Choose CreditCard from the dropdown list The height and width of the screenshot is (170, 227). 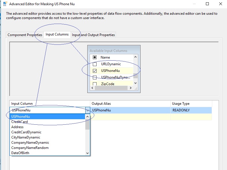tap(47, 122)
